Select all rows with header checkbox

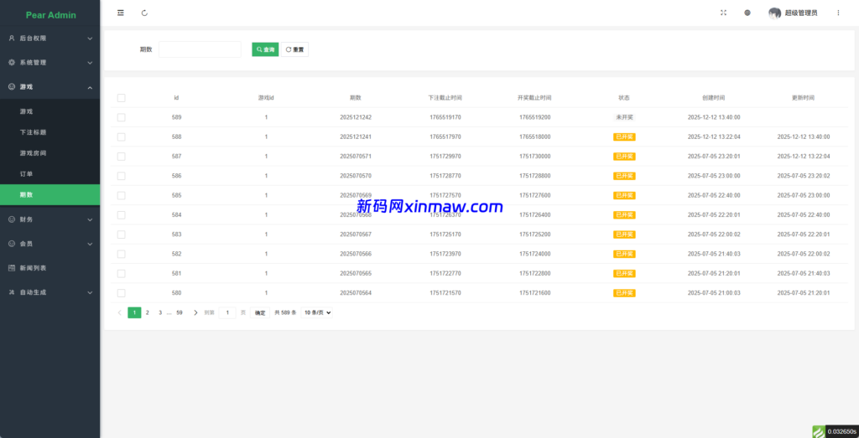[x=121, y=98]
